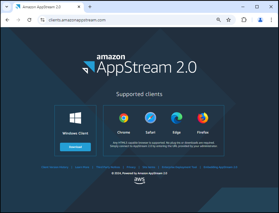279x213 pixels.
Task: Open the Client Version History link
Action: pyautogui.click(x=55, y=167)
